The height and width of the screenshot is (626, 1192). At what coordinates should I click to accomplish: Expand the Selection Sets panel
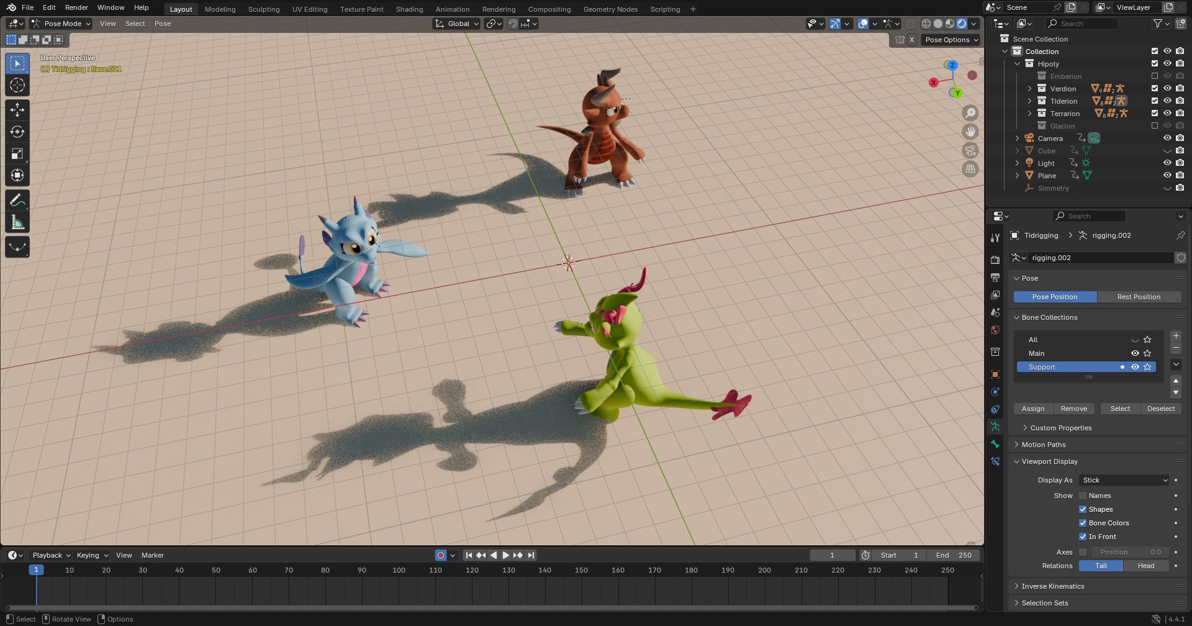tap(1044, 603)
